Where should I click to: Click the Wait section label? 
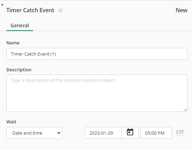[11, 122]
